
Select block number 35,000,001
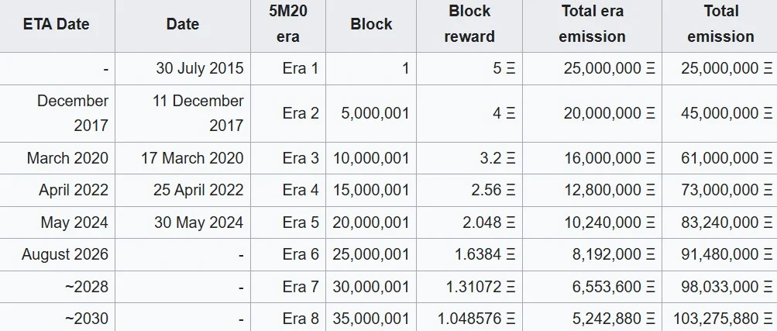click(371, 317)
